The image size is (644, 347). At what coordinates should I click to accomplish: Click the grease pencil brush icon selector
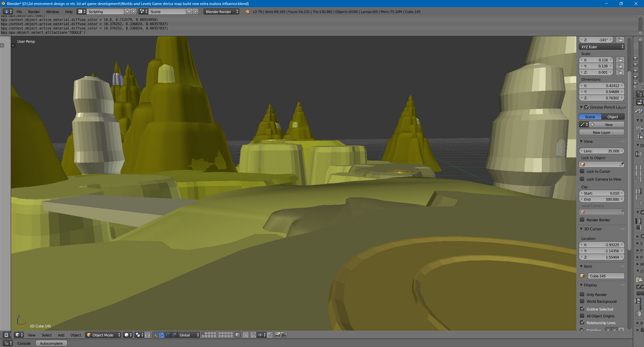tap(584, 124)
